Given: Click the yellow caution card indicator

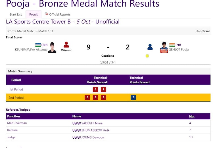Looking at the screenshot, I should pyautogui.click(x=147, y=56).
